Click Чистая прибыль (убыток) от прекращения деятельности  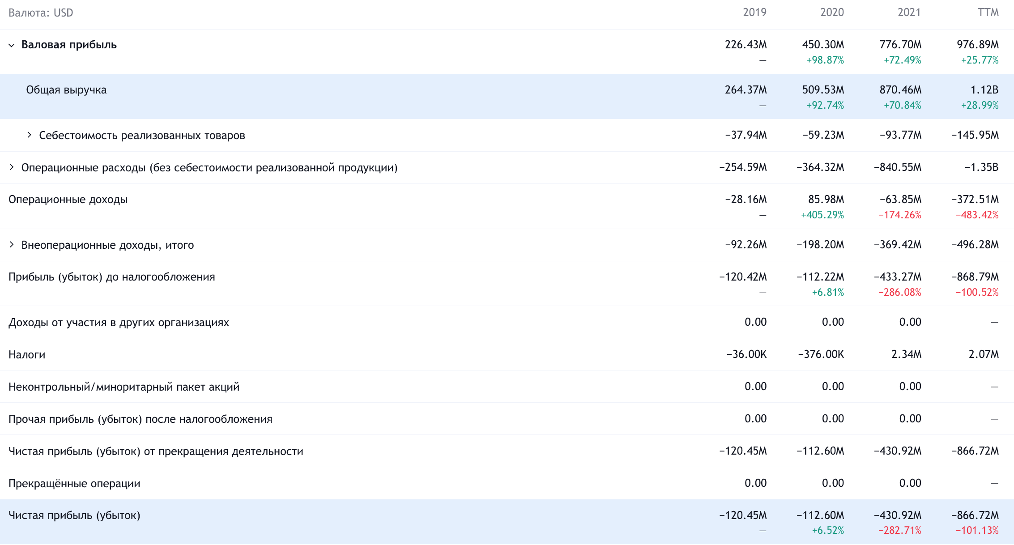coord(156,451)
